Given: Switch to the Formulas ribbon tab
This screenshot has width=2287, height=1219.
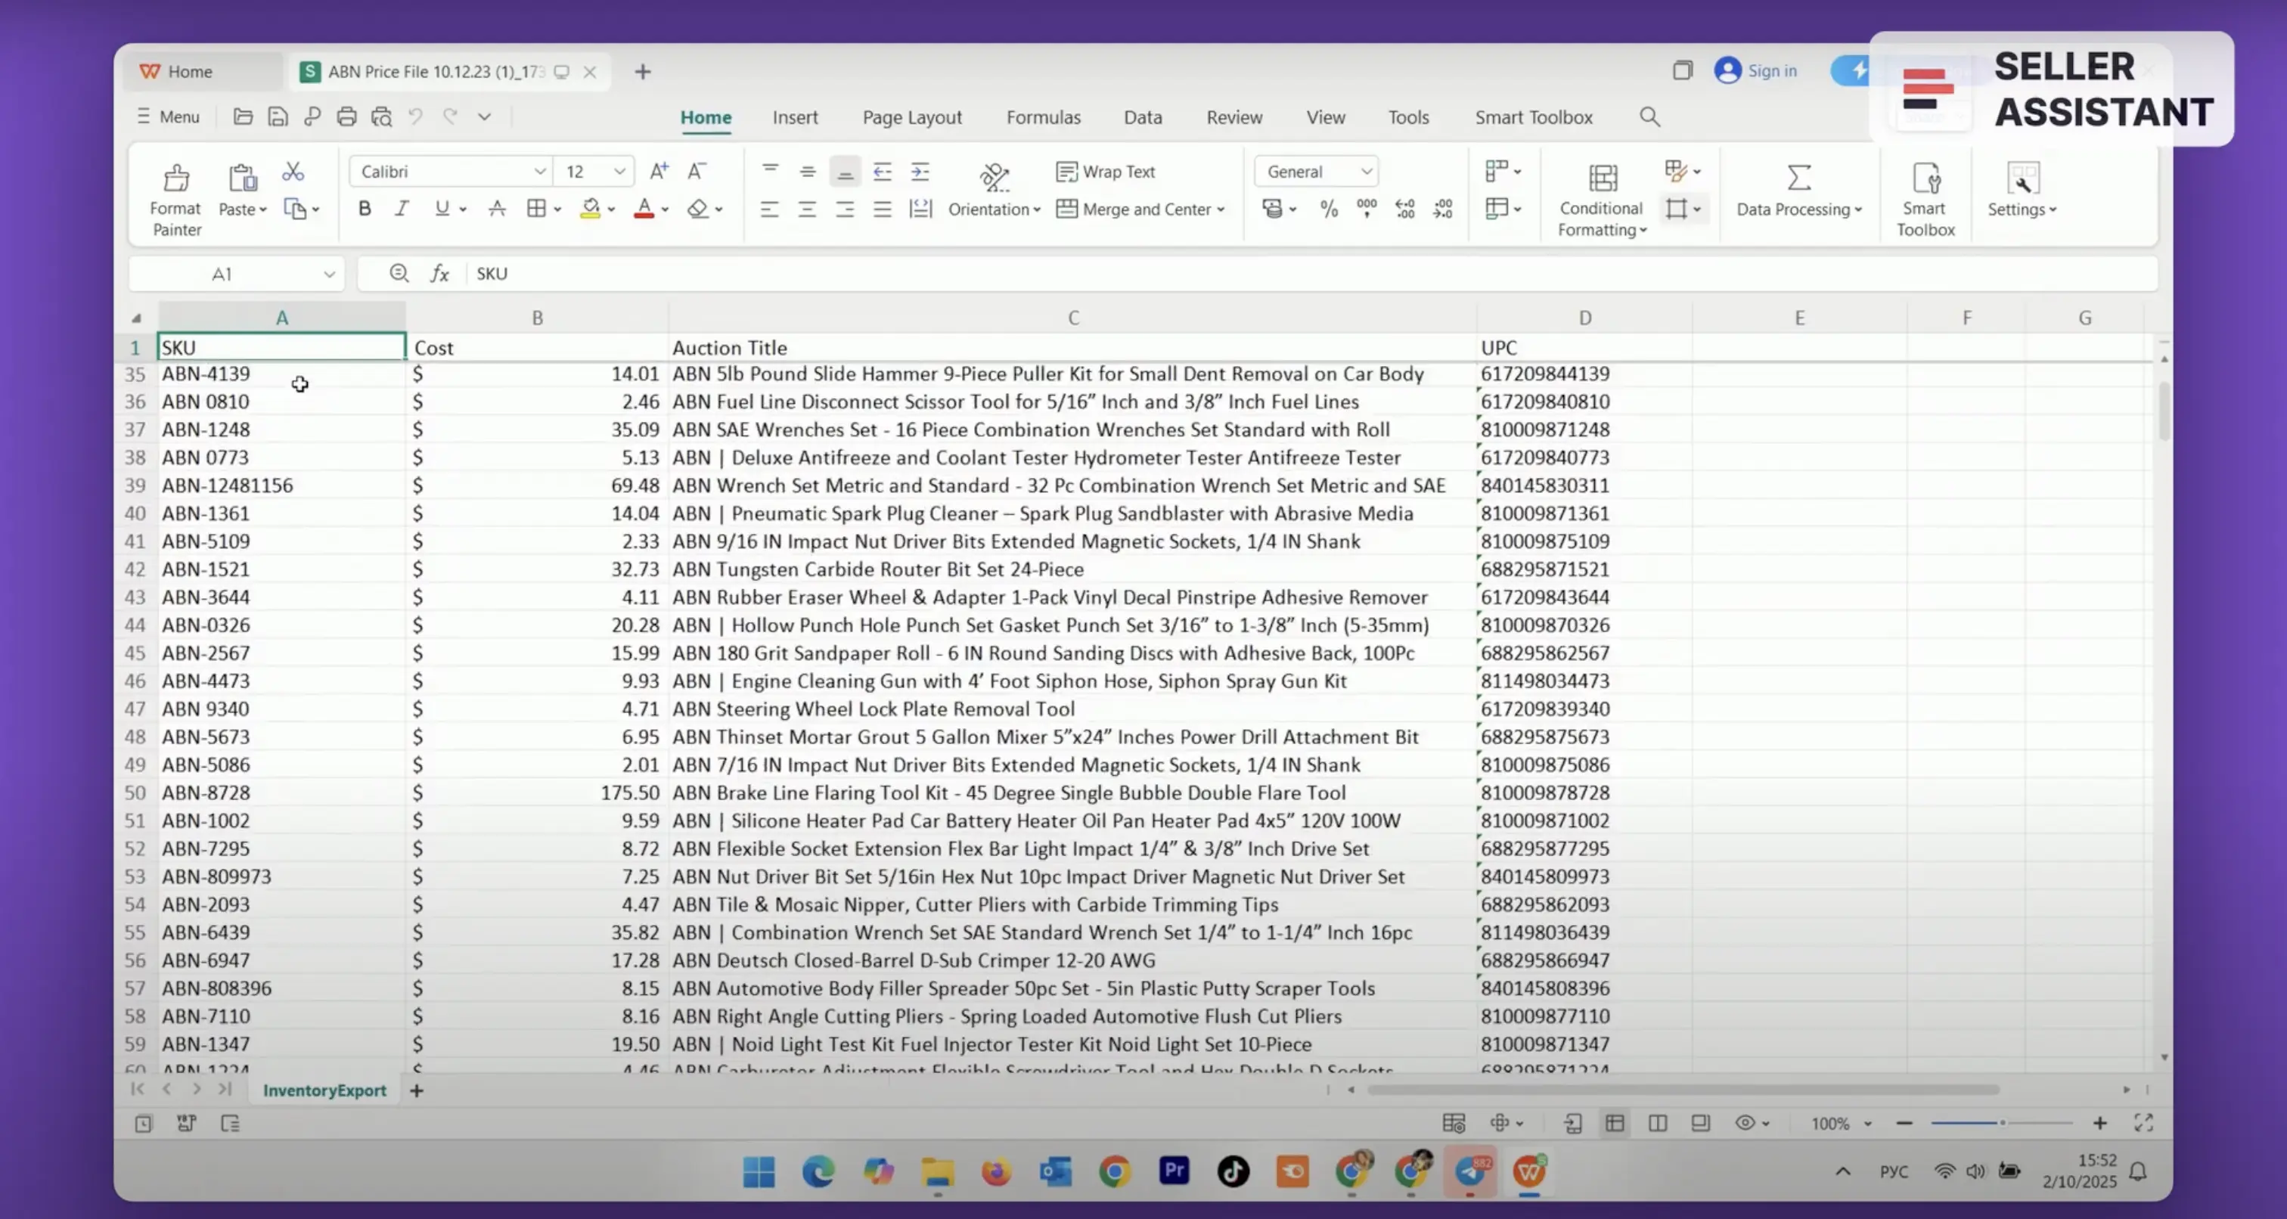Looking at the screenshot, I should click(x=1043, y=117).
